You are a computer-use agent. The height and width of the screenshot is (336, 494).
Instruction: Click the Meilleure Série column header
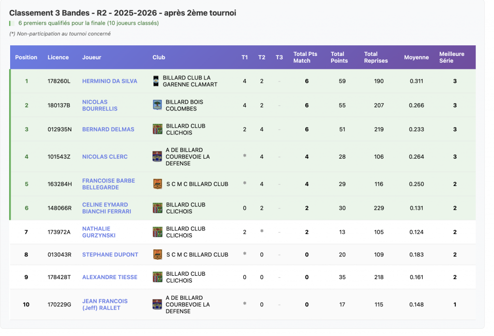click(452, 57)
